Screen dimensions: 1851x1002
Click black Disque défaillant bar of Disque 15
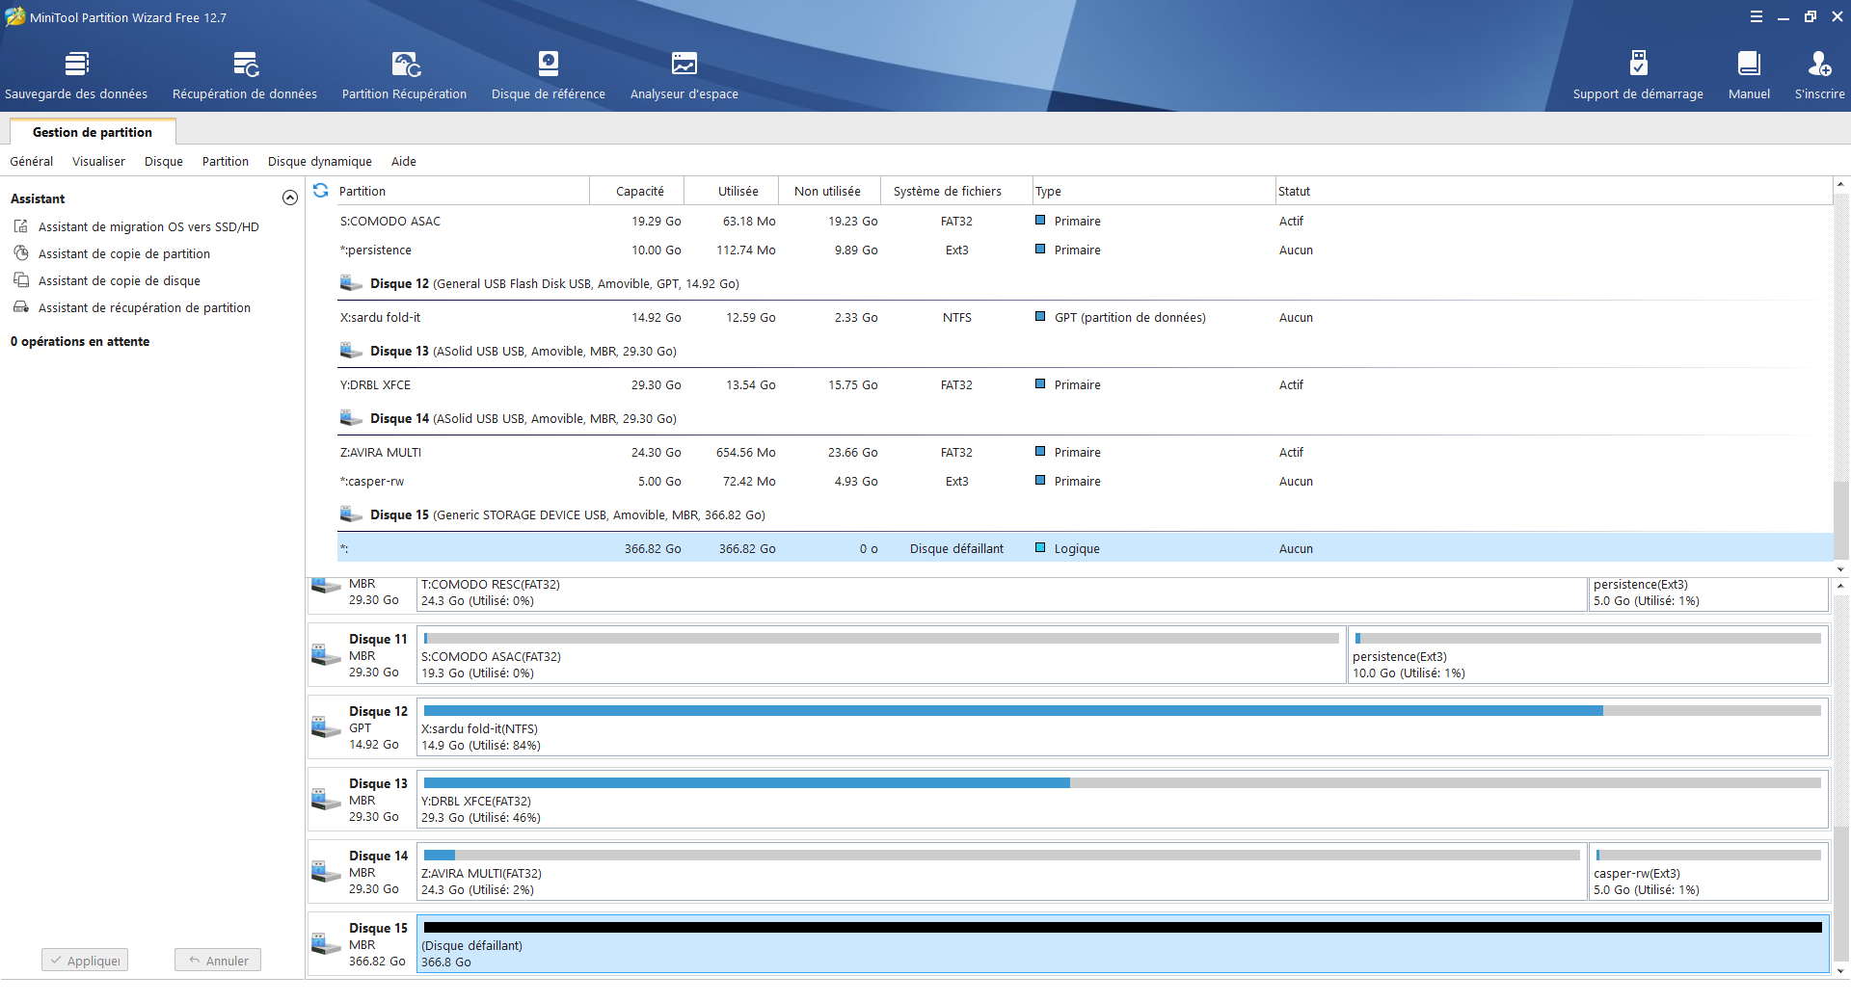1122,927
